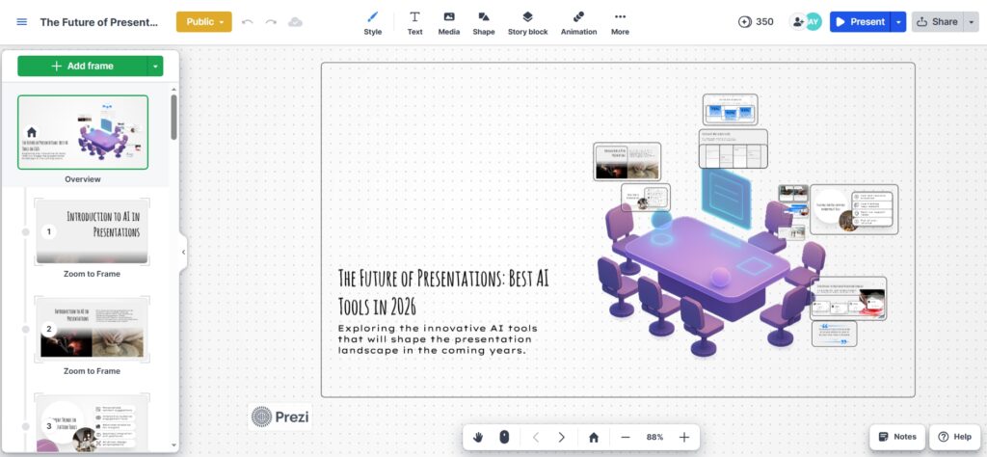
Task: Change the Public privacy setting
Action: pyautogui.click(x=204, y=22)
